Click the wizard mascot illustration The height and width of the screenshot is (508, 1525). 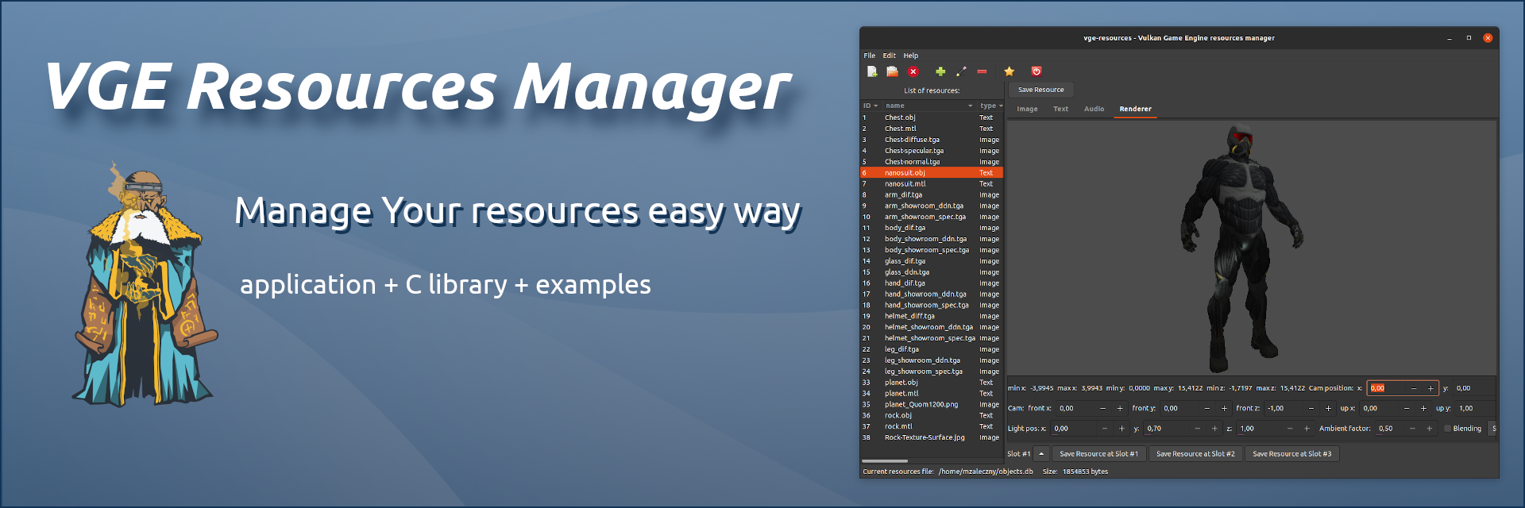(143, 284)
